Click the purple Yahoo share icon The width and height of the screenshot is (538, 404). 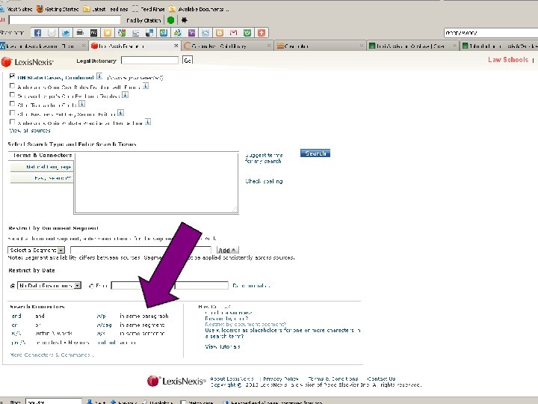(191, 33)
